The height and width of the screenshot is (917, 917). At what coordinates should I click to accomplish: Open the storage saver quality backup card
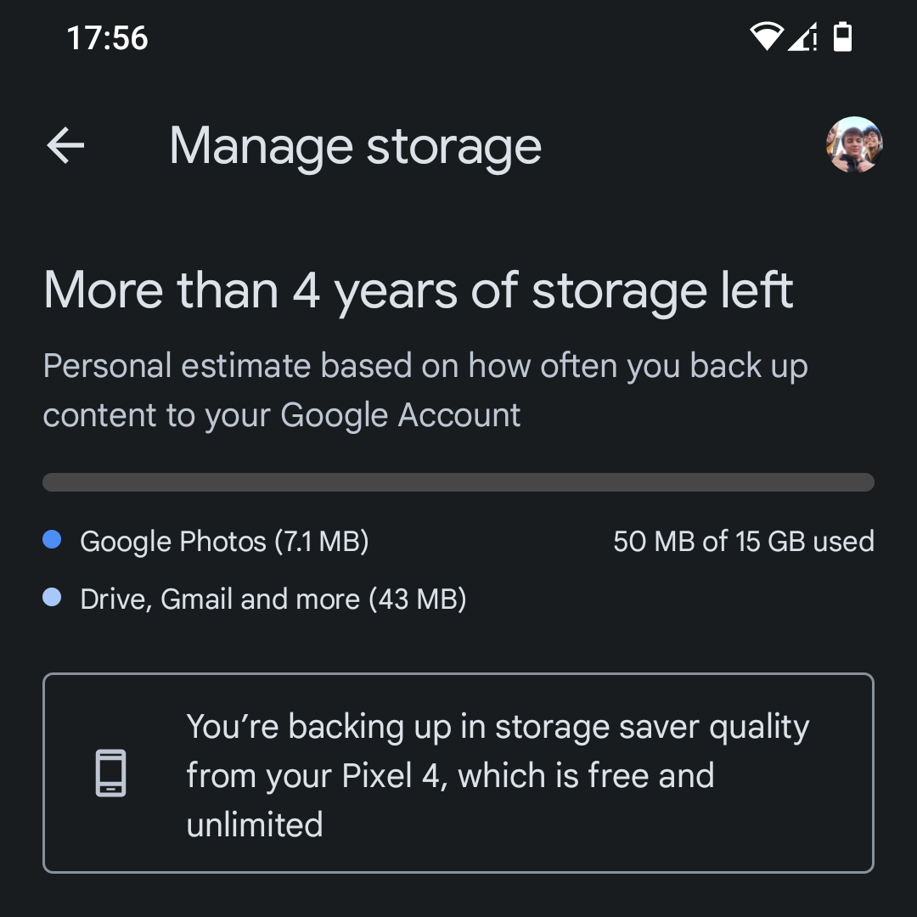(458, 774)
